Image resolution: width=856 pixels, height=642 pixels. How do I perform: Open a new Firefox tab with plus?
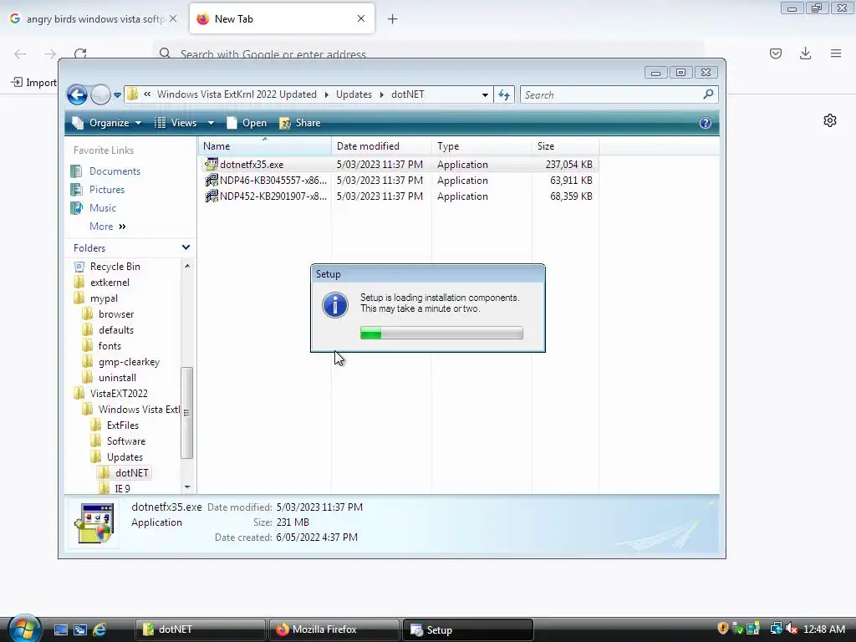[393, 19]
